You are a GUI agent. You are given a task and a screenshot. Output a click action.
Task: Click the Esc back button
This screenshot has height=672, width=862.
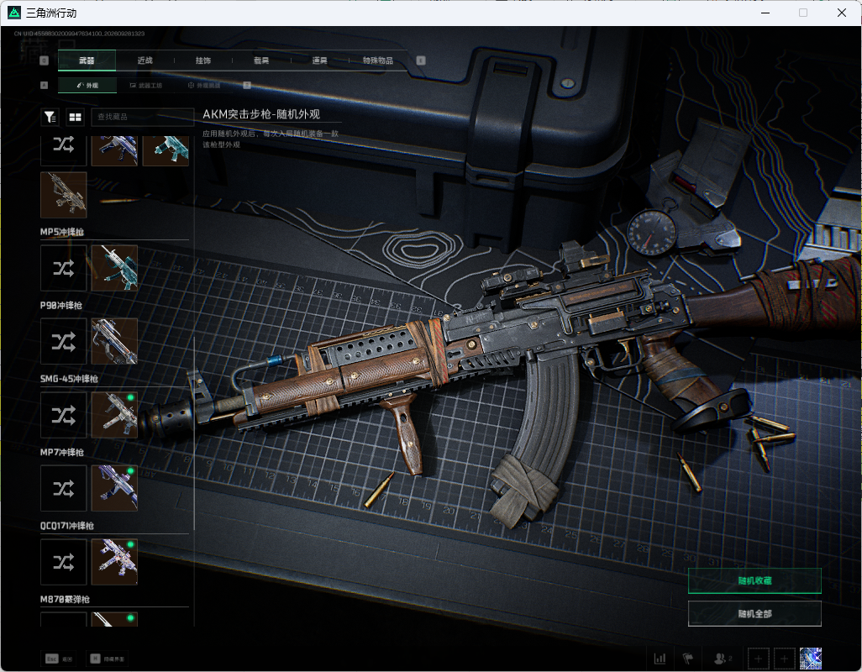pos(59,659)
